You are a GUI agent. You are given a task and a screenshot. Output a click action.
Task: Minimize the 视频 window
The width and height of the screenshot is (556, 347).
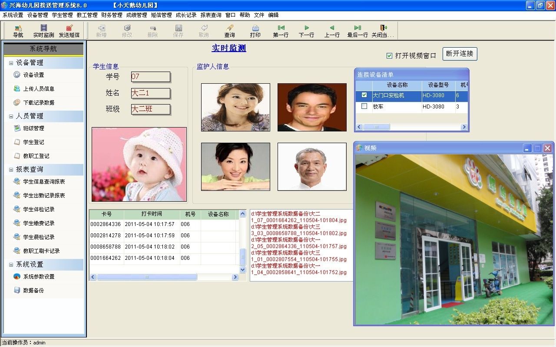527,148
